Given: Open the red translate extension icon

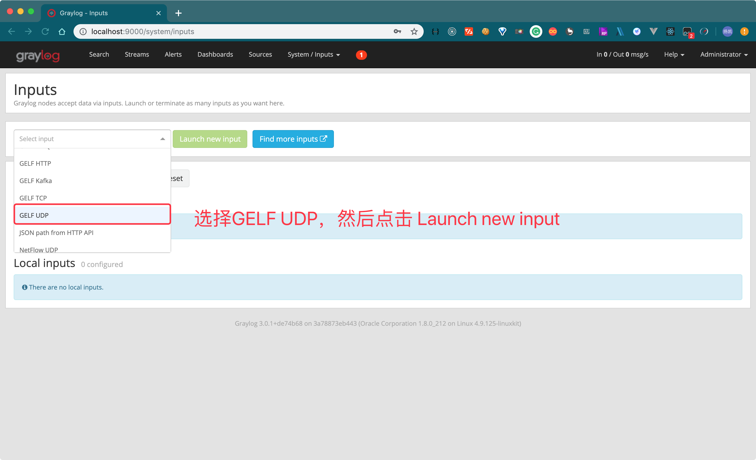Looking at the screenshot, I should [x=469, y=31].
